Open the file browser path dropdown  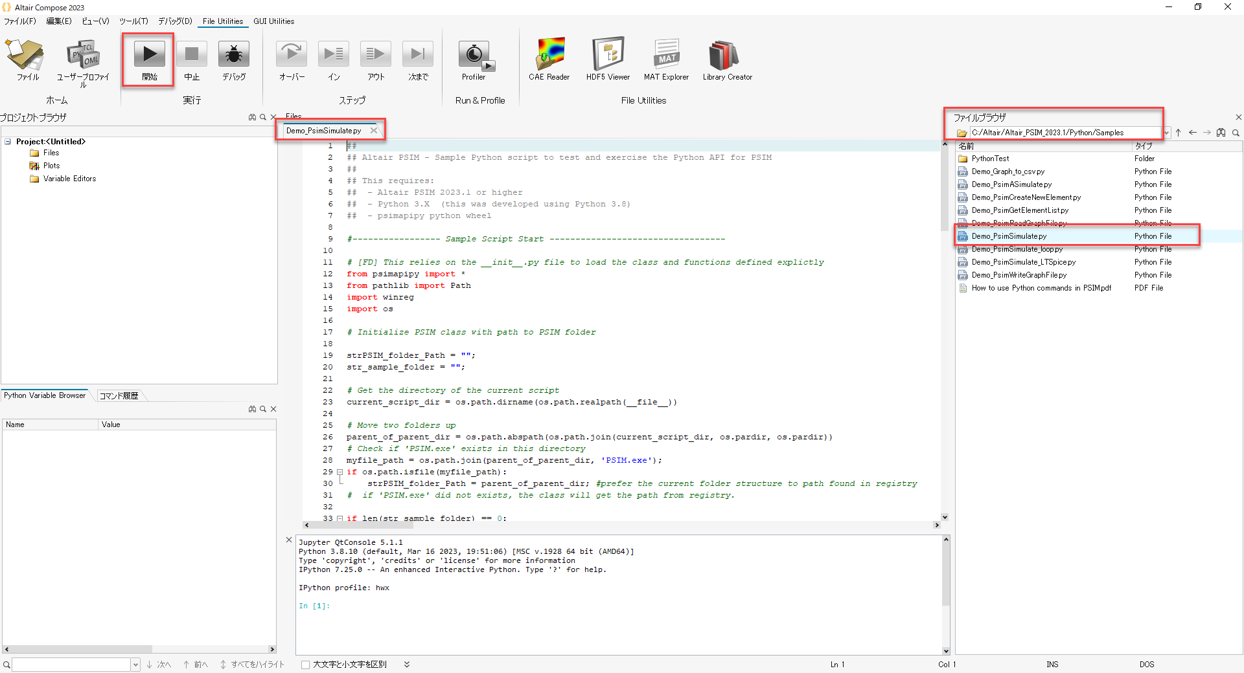[1166, 133]
